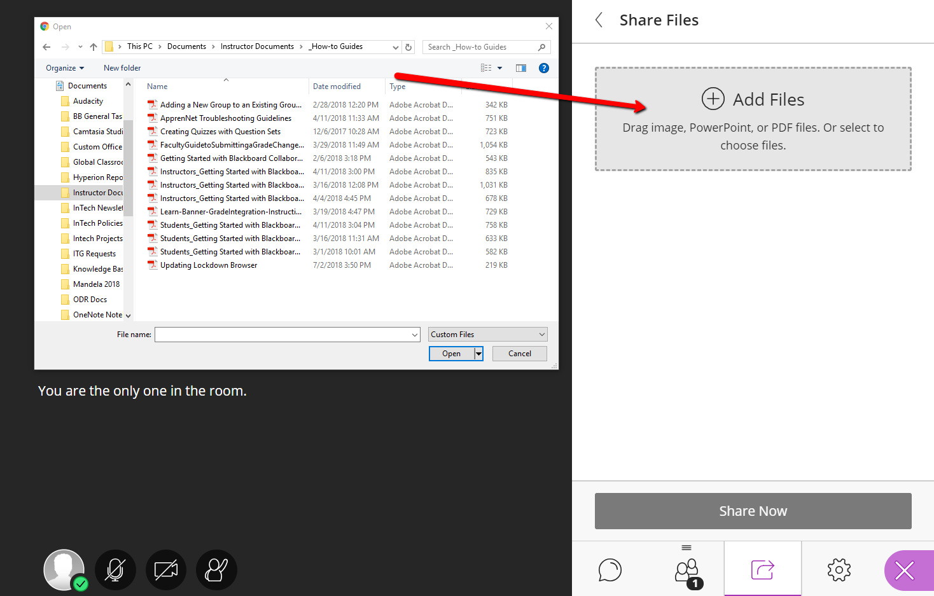The height and width of the screenshot is (596, 934).
Task: Open My Settings gear tab
Action: (839, 570)
